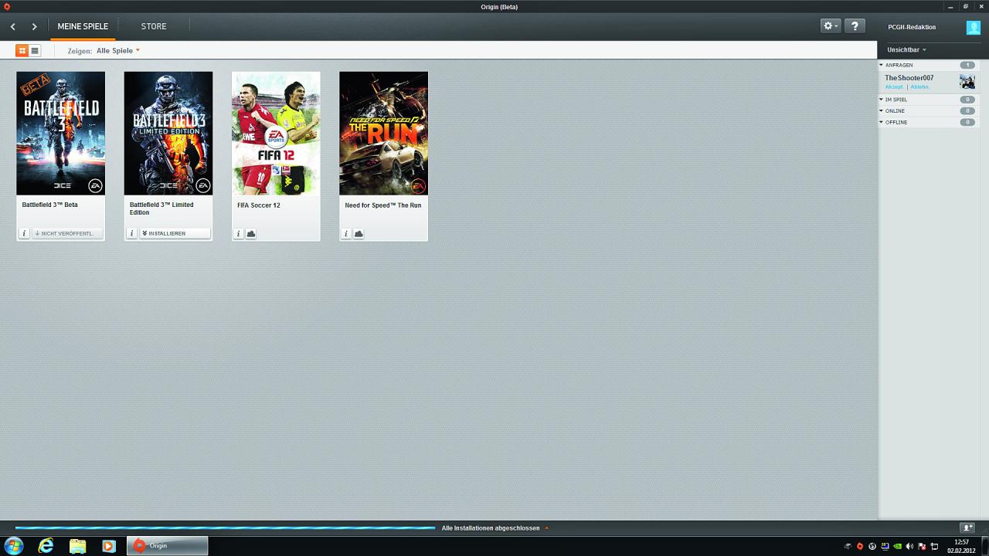Open the Windows Start menu
This screenshot has height=556, width=989.
click(x=14, y=546)
